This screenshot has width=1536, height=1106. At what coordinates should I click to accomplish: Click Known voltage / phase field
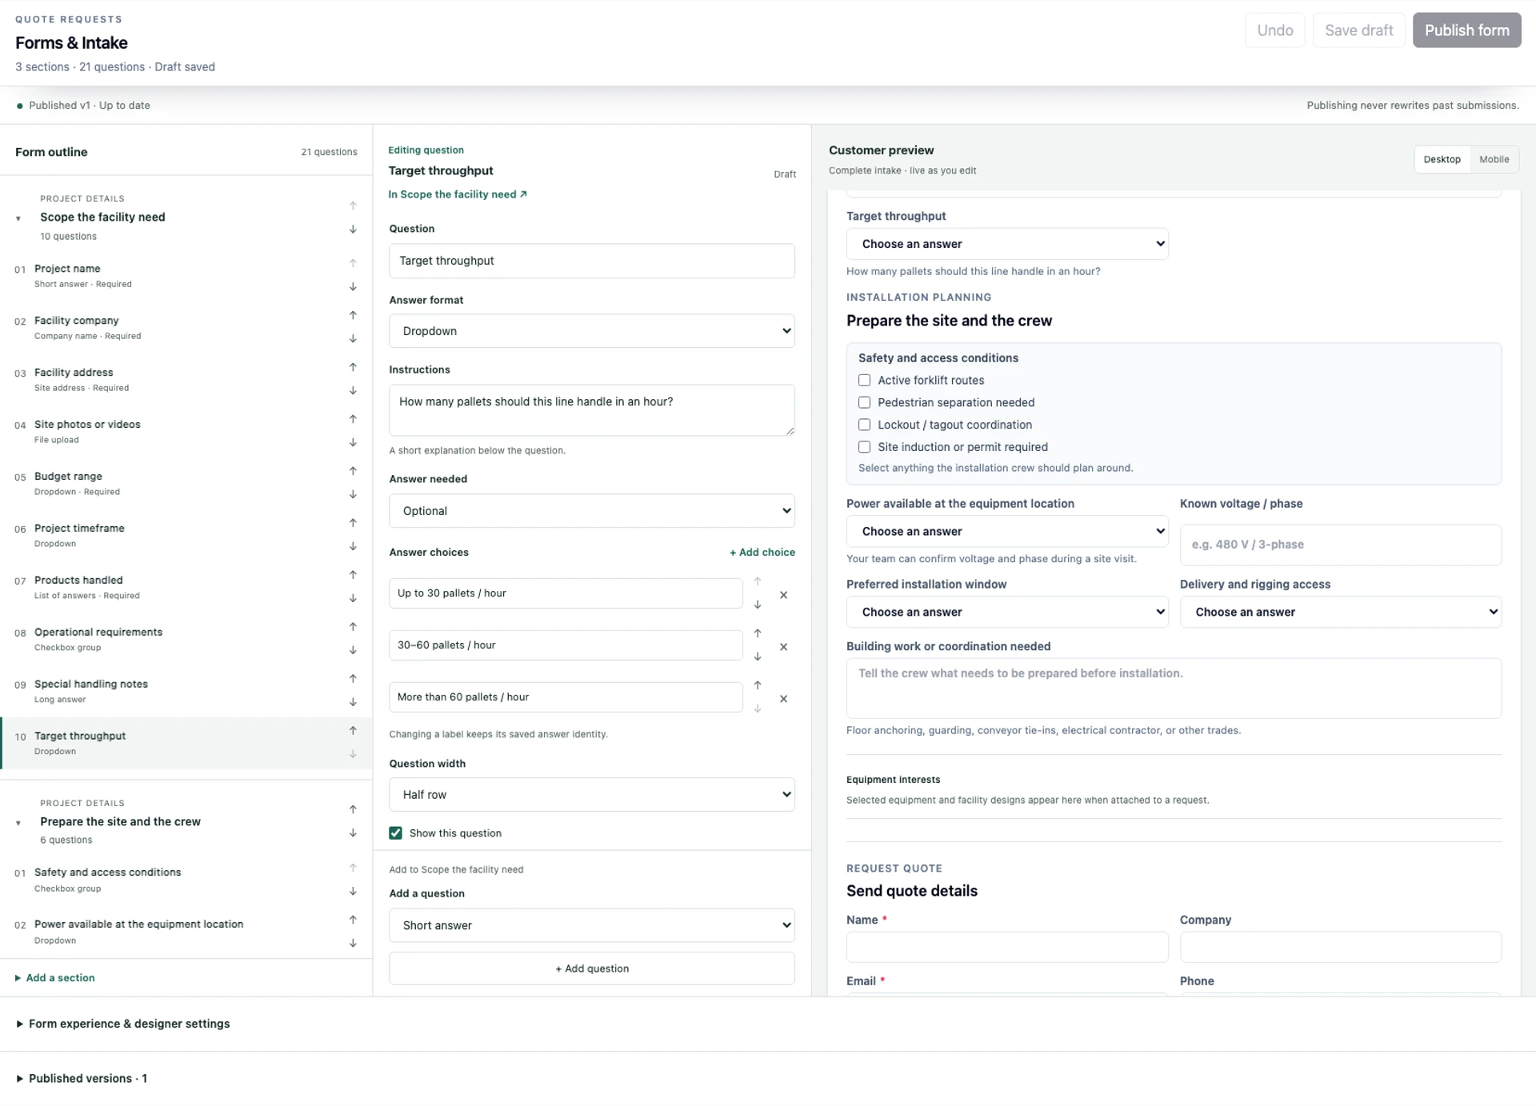coord(1341,545)
